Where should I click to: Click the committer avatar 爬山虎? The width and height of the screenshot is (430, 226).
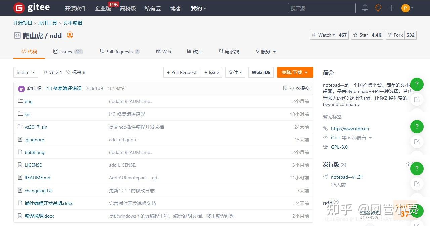21,89
